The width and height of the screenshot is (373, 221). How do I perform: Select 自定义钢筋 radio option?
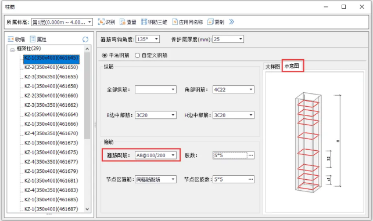[x=151, y=55]
